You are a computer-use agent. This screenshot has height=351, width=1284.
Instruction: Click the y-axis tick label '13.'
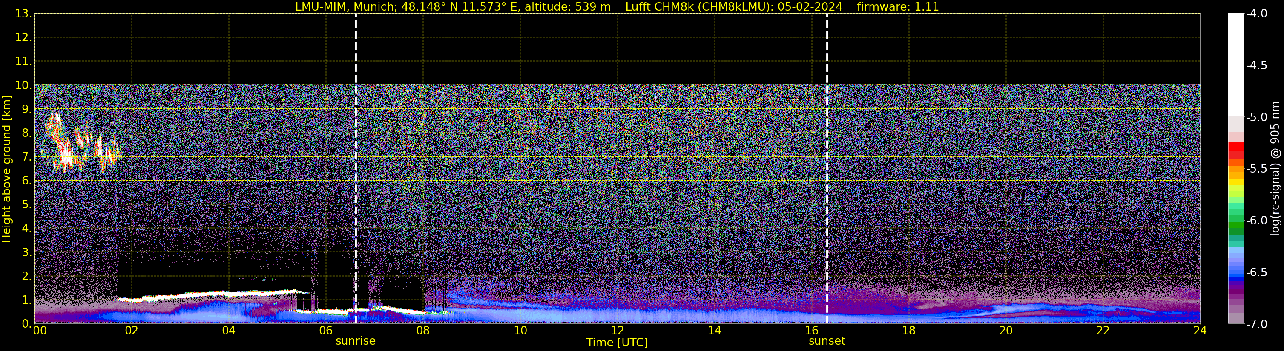(23, 14)
